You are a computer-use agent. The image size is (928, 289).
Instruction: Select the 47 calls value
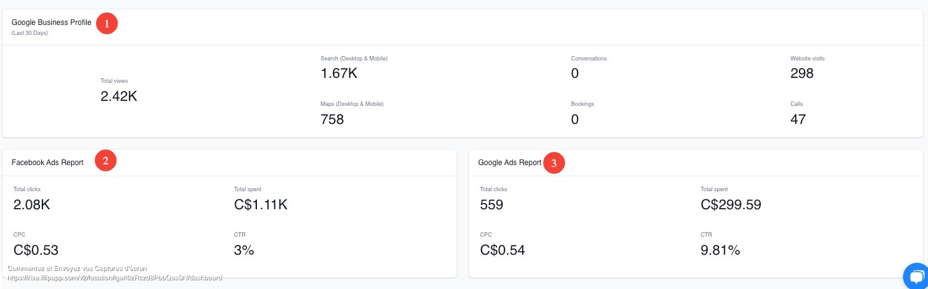pos(798,119)
